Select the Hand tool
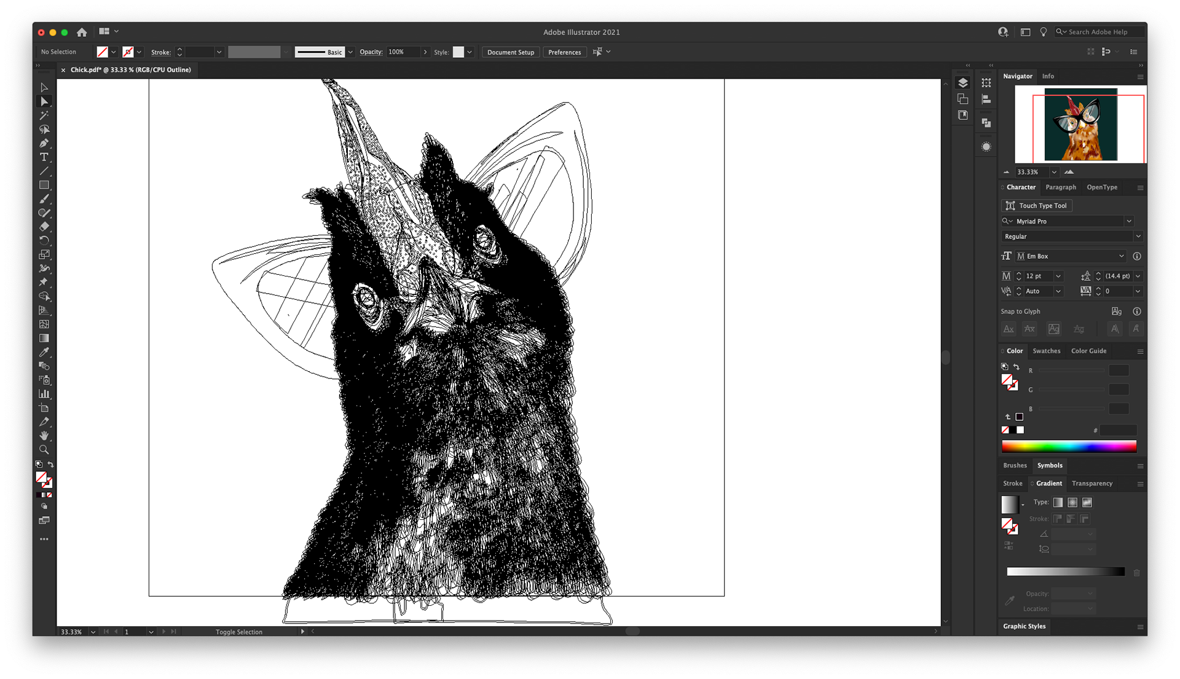The height and width of the screenshot is (679, 1180). (x=44, y=436)
